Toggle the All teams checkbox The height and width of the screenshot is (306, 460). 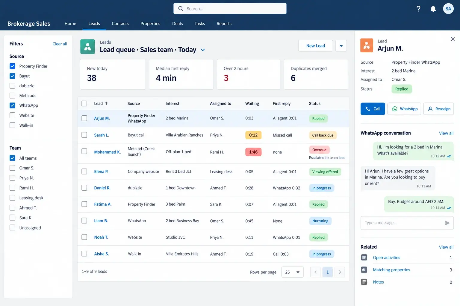[12, 158]
